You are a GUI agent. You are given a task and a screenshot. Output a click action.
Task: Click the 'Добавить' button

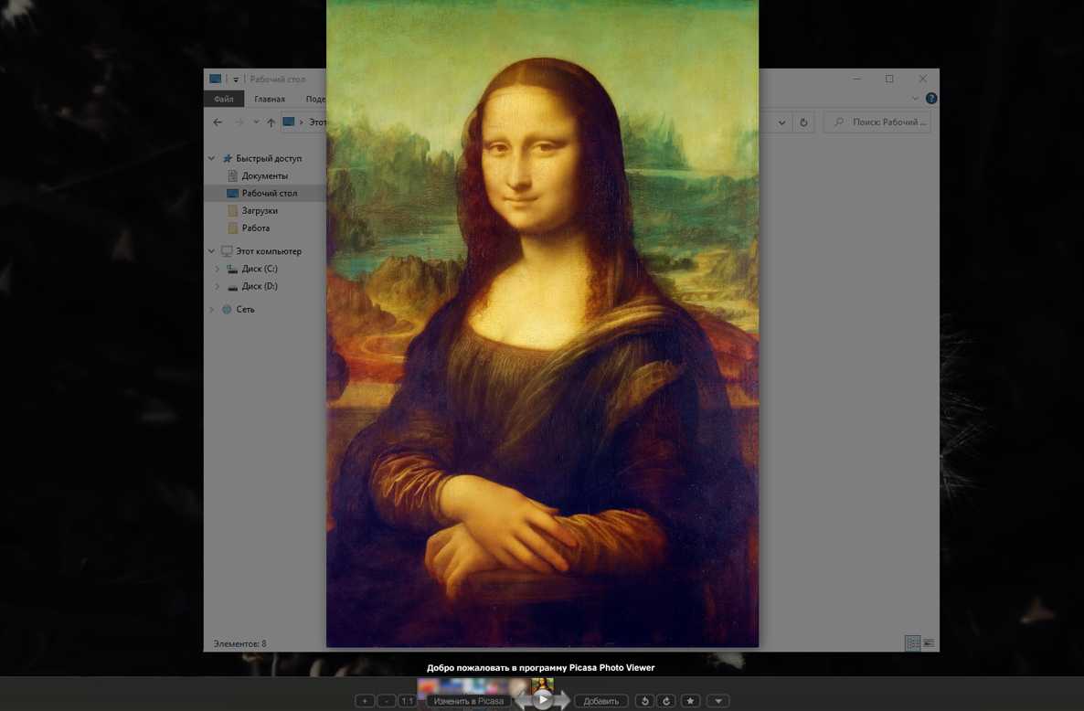(x=600, y=701)
